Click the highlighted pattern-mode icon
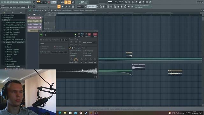204x115 pixels. pyautogui.click(x=59, y=6)
